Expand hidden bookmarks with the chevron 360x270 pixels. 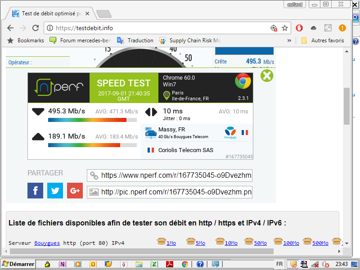click(290, 40)
